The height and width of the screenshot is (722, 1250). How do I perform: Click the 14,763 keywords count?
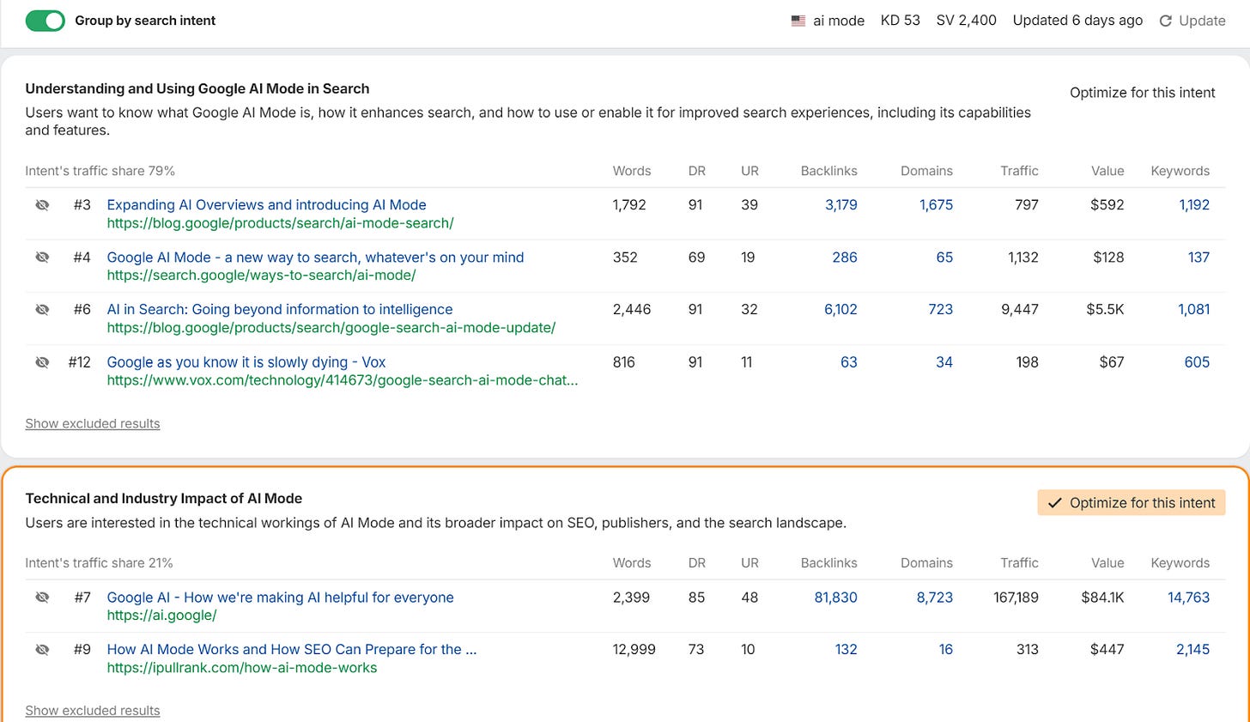pos(1188,598)
